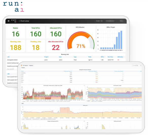Viewport: 148px width, 135px height.
Task: Open the hamburger menu in Overview header
Action: click(x=9, y=21)
